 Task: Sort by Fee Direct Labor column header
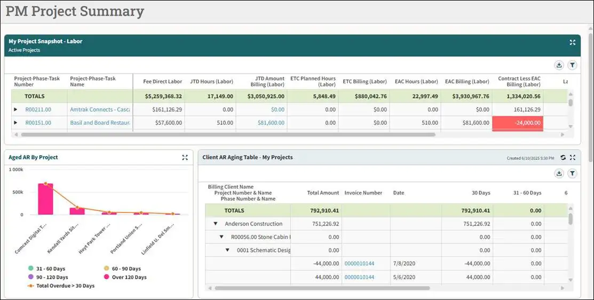point(163,82)
